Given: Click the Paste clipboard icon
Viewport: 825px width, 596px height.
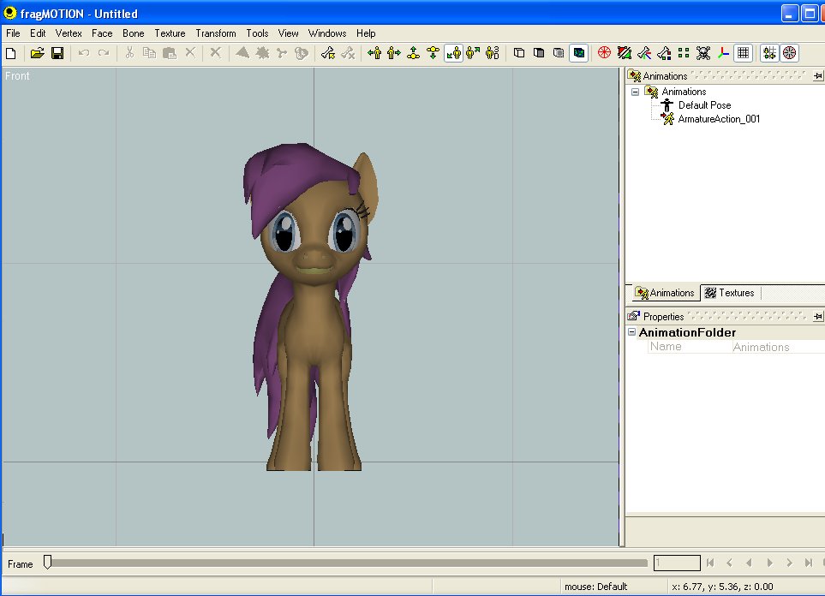Looking at the screenshot, I should point(170,53).
